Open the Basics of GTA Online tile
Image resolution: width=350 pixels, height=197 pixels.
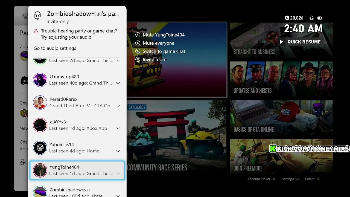tap(281, 117)
